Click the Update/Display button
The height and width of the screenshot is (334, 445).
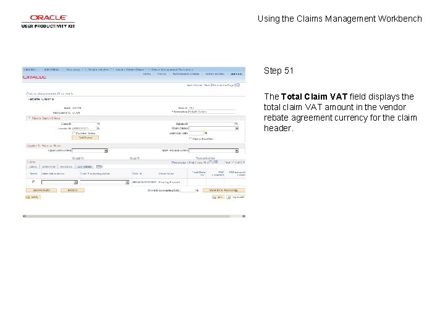pos(236,197)
